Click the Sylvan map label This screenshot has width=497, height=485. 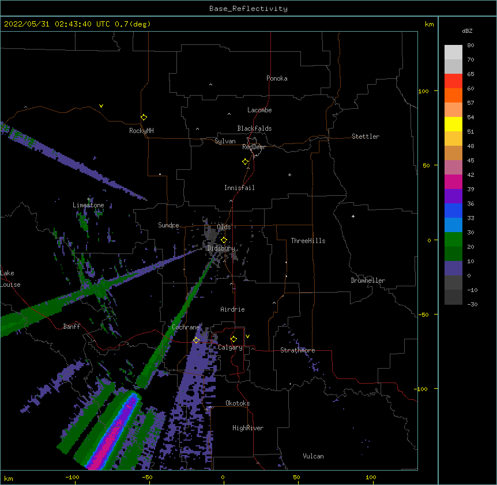point(225,141)
